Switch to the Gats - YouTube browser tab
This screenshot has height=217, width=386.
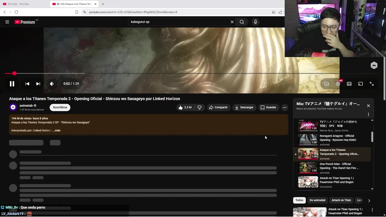24,4
